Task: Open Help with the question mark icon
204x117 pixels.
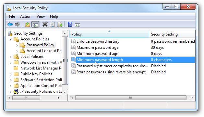Action: pos(70,24)
